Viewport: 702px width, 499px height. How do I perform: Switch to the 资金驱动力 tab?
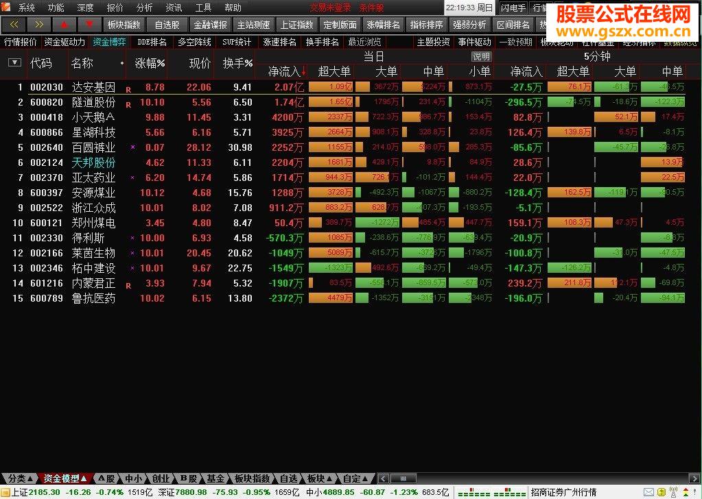click(65, 42)
